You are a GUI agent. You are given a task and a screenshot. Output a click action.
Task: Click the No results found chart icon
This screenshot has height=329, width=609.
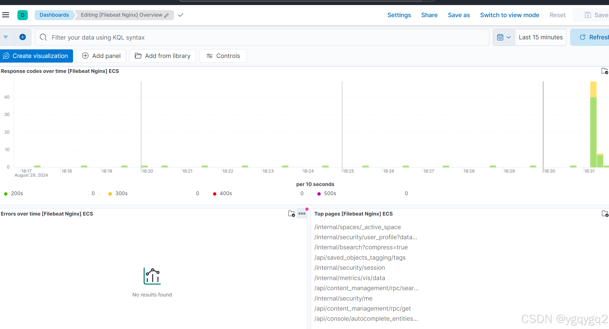click(x=152, y=276)
